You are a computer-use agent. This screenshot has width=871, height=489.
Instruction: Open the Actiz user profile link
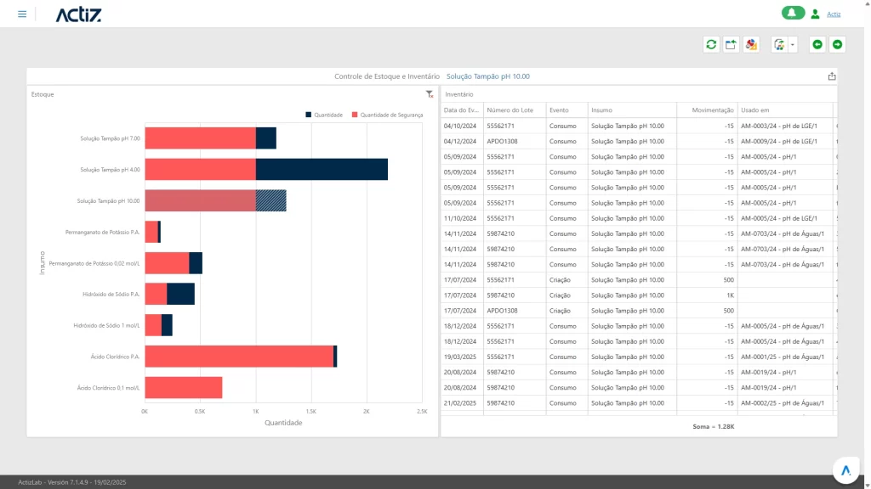point(834,14)
